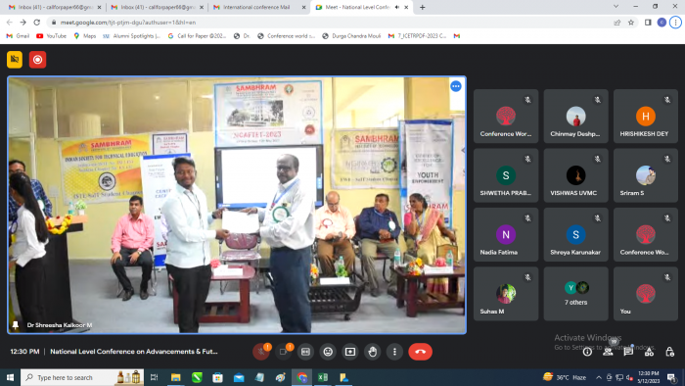Open options on pinned video tile

coord(456,86)
